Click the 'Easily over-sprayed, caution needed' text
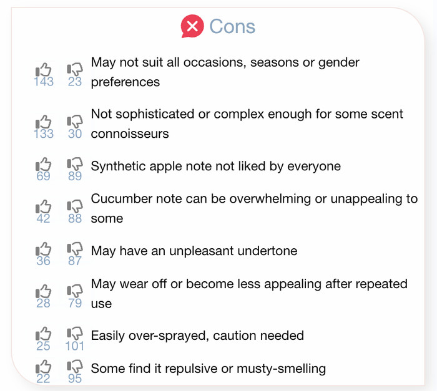The width and height of the screenshot is (437, 391). tap(197, 335)
